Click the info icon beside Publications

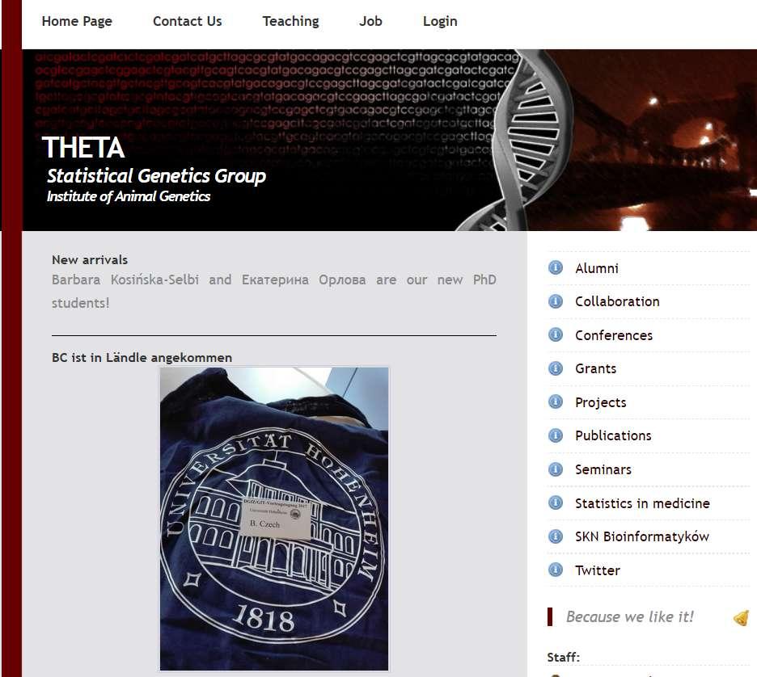556,435
